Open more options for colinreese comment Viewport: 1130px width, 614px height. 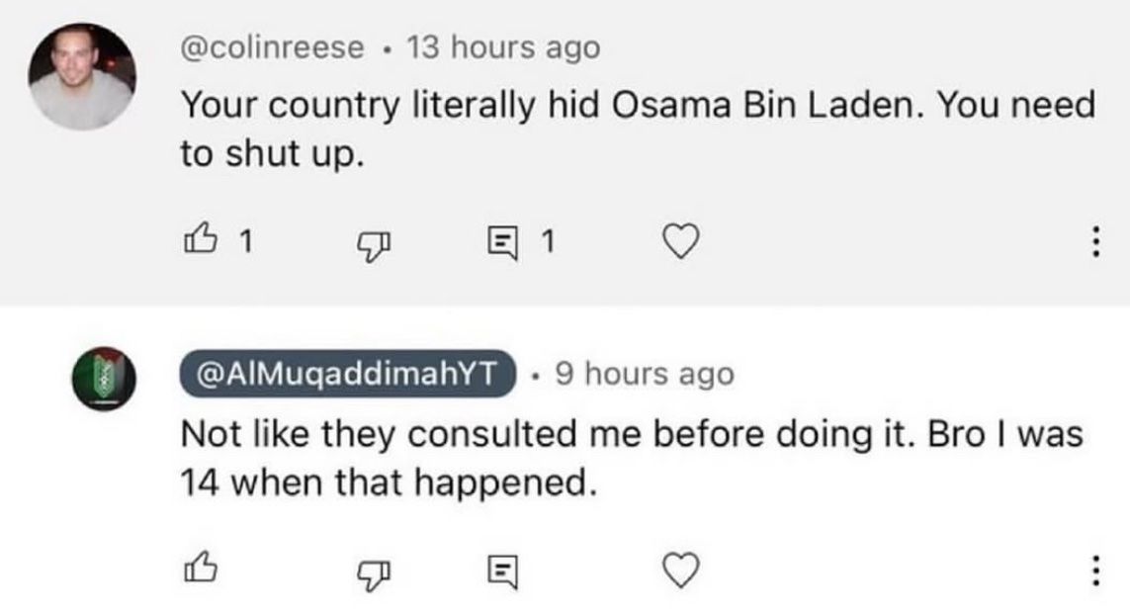(1093, 241)
